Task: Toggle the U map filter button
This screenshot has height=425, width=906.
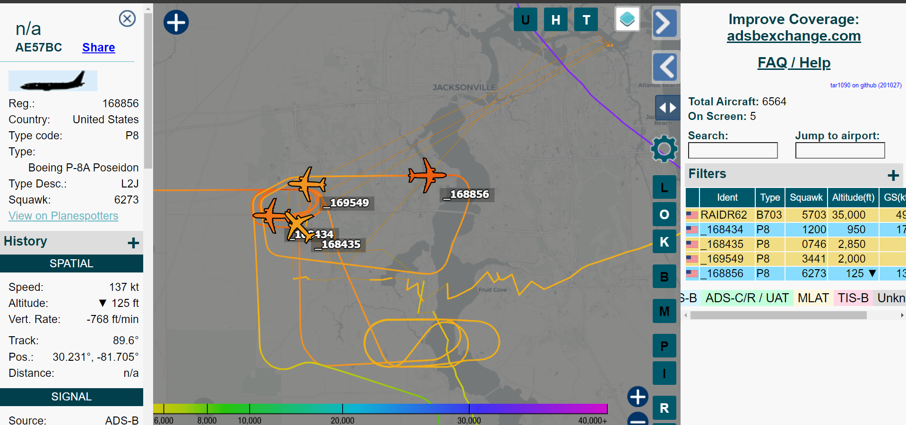Action: 525,20
